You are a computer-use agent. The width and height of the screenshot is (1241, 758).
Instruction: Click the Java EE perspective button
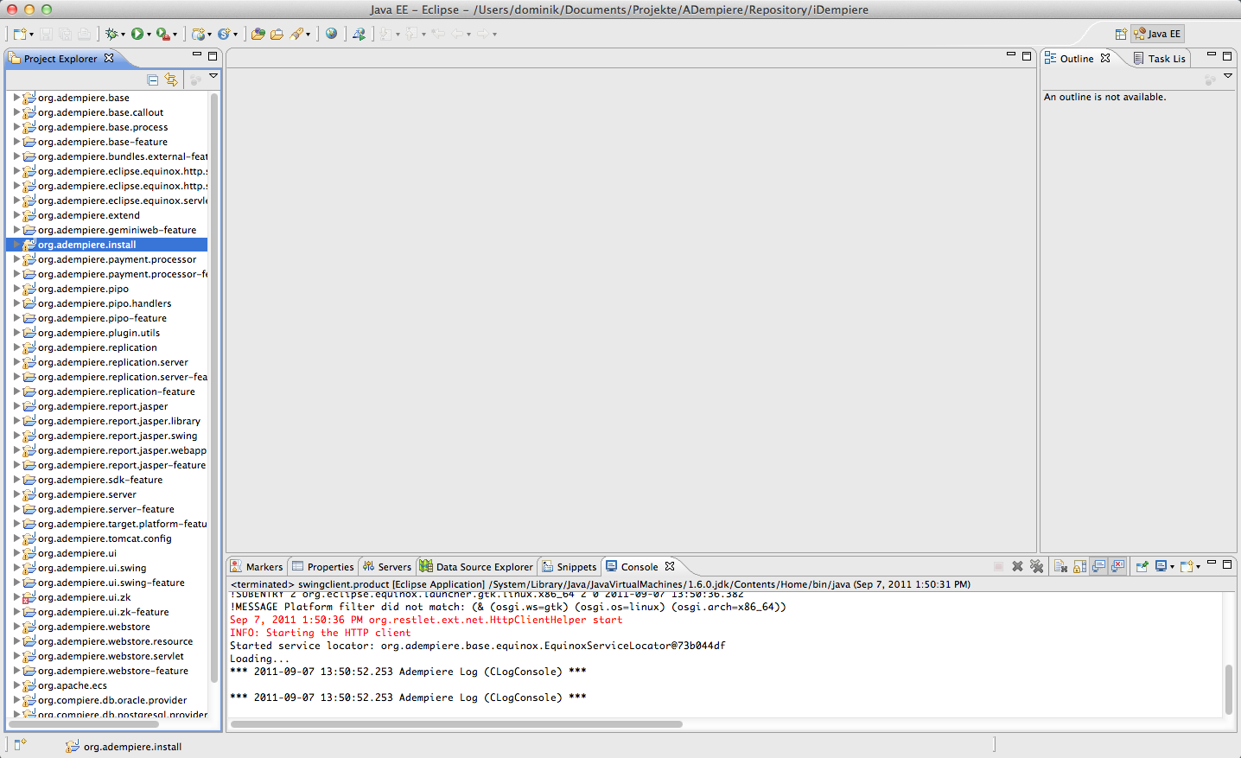tap(1157, 34)
